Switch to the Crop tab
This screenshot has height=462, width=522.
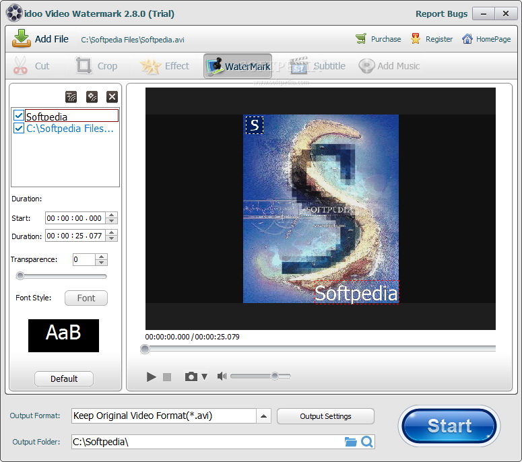point(96,65)
